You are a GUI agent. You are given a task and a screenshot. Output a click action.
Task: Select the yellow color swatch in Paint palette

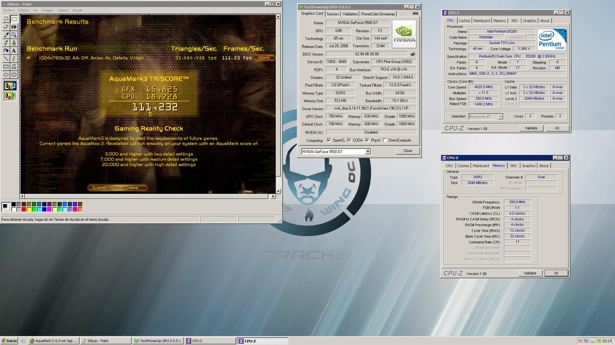coord(29,209)
